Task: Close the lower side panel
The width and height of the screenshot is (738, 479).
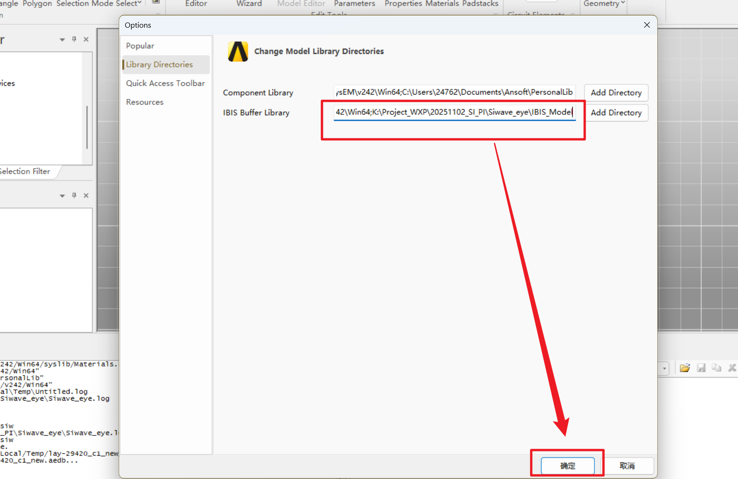Action: coord(86,195)
